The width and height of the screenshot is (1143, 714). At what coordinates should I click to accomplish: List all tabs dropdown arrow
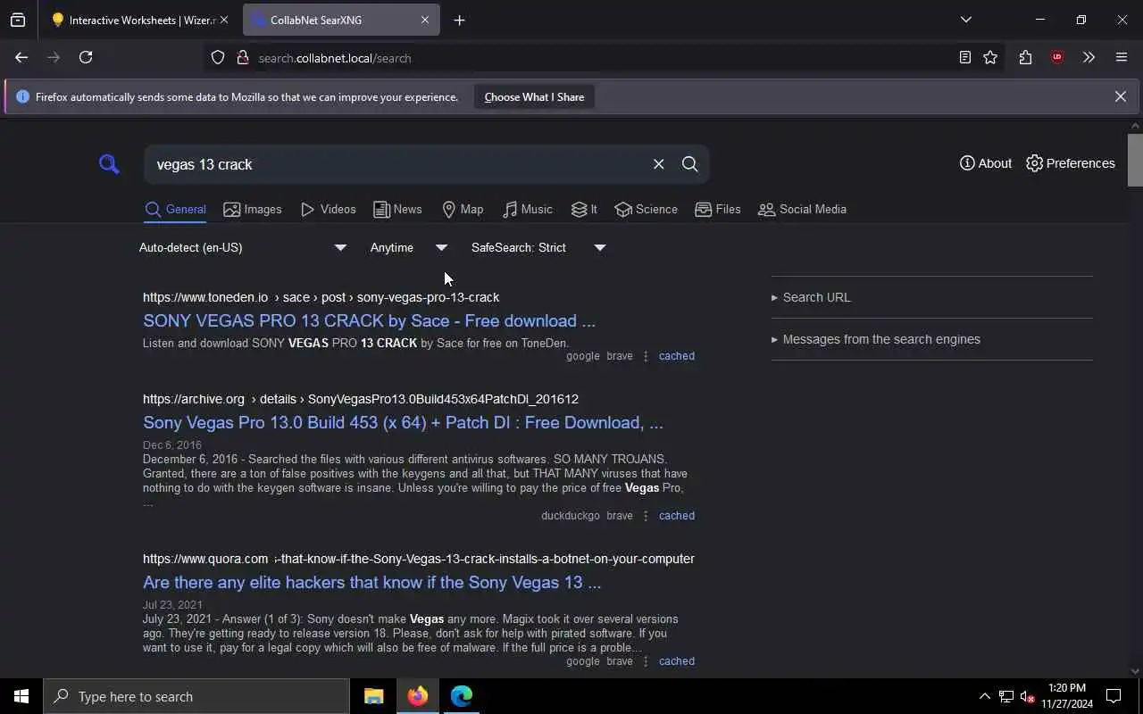pyautogui.click(x=965, y=20)
